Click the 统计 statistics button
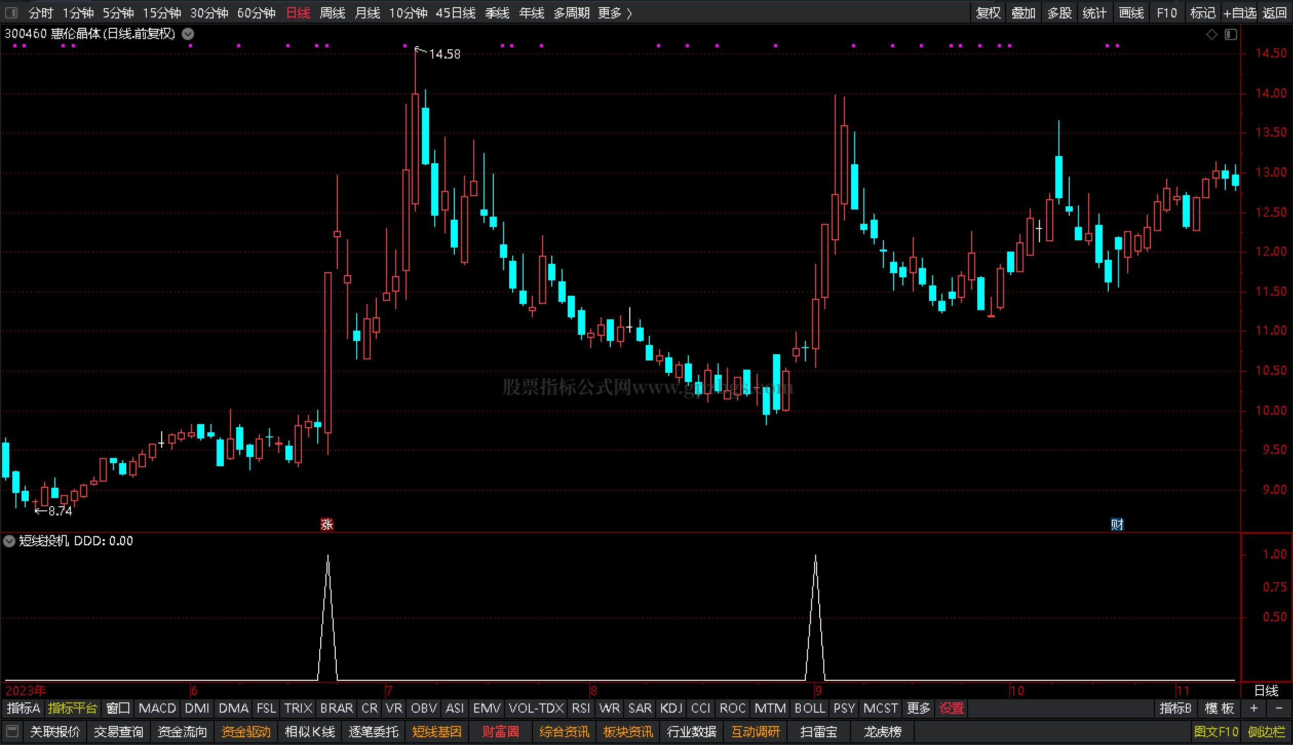Screen dimensions: 1293x745 coord(1094,13)
